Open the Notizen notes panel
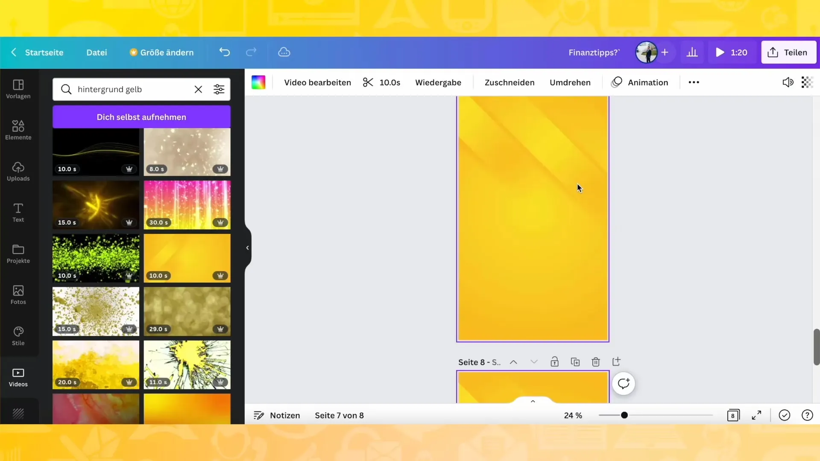The height and width of the screenshot is (461, 820). click(x=277, y=415)
